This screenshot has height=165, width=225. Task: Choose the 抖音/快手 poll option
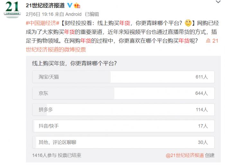coord(123,126)
